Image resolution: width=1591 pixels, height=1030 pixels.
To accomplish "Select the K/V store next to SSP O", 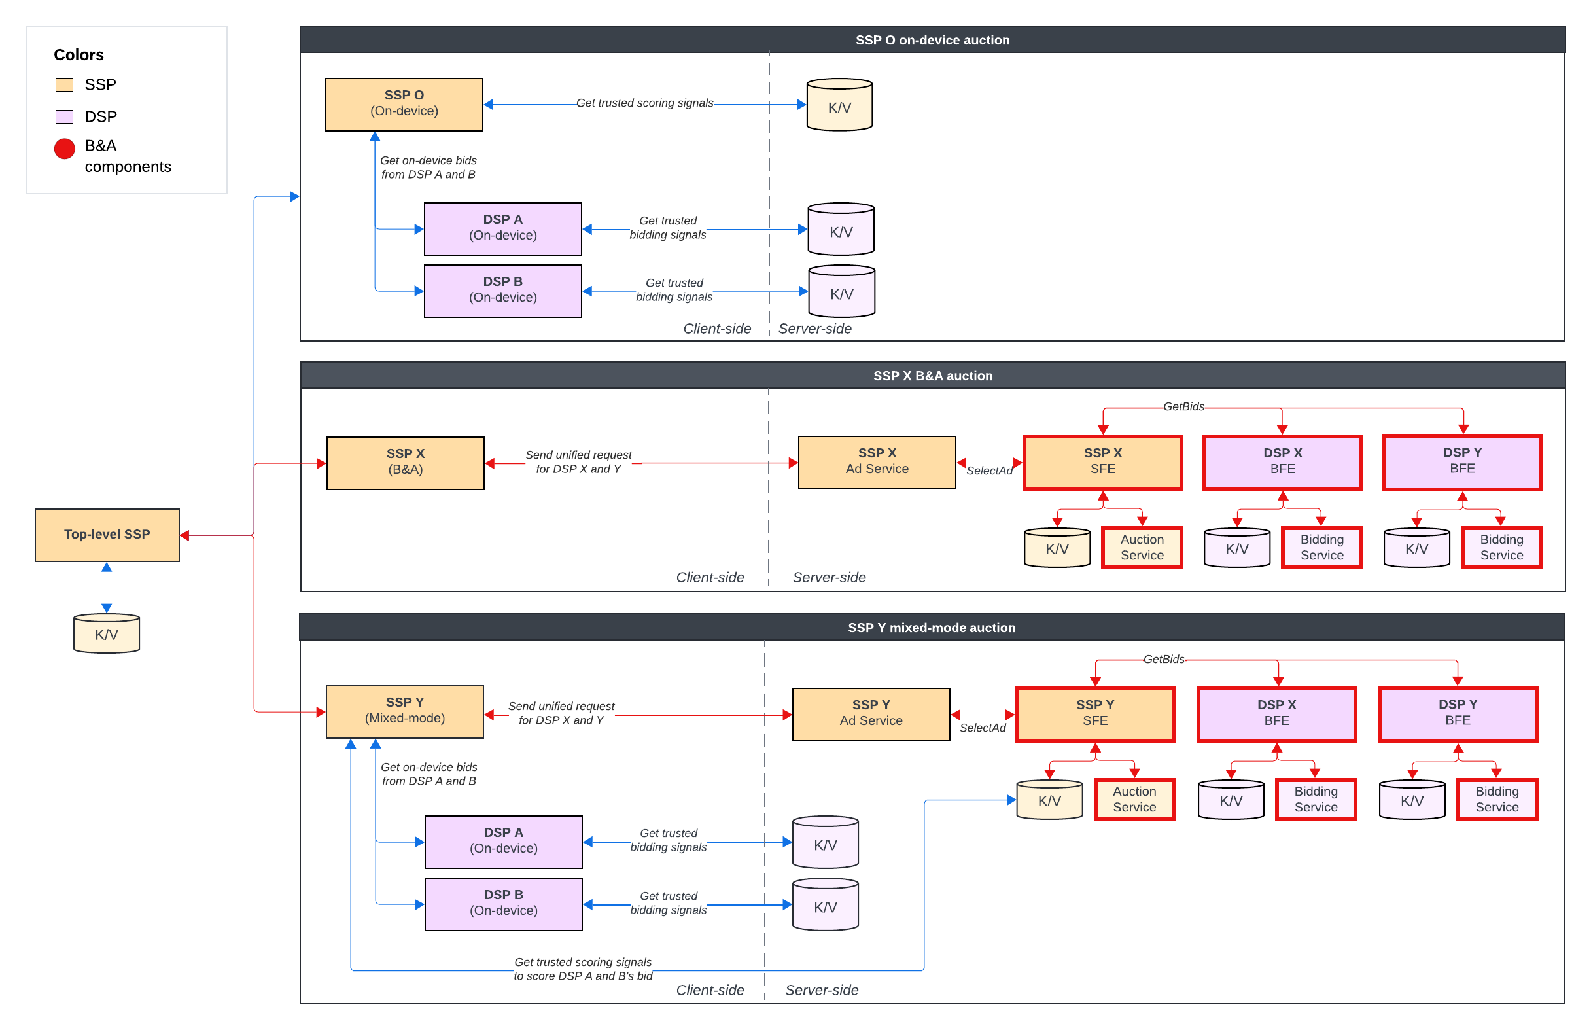I will [839, 105].
